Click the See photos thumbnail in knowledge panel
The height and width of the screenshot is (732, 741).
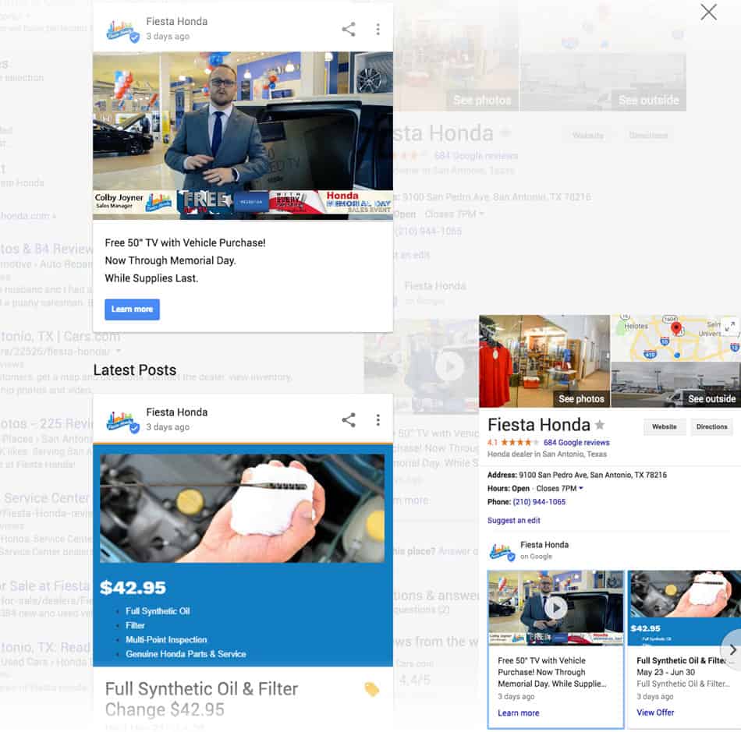[x=544, y=361]
